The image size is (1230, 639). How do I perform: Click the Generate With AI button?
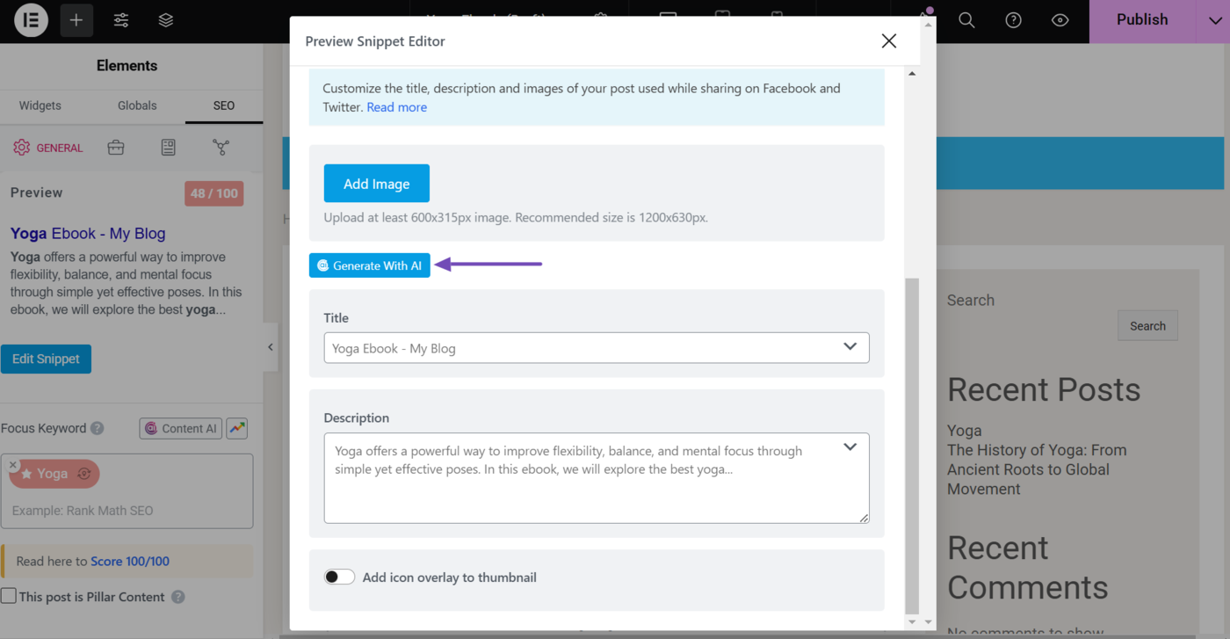pos(369,265)
